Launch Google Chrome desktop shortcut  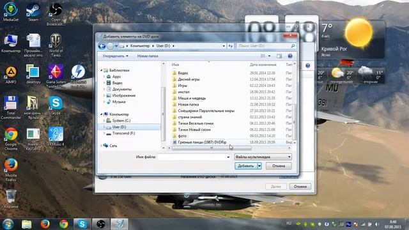[x=11, y=139]
